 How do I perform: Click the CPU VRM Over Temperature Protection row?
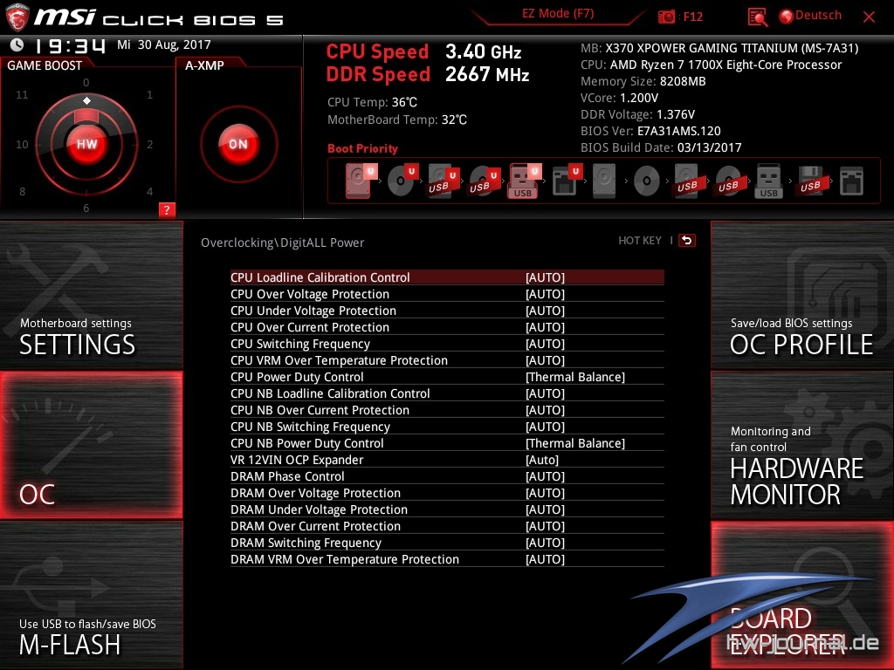pyautogui.click(x=447, y=360)
